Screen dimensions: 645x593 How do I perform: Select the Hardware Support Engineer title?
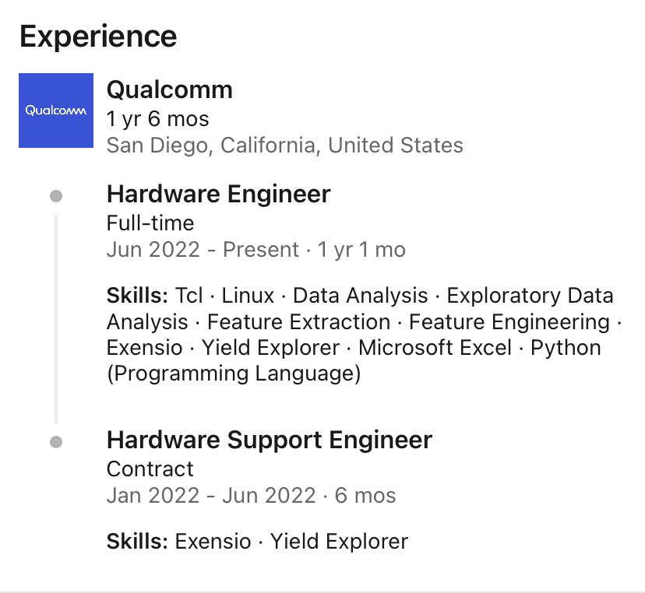(270, 440)
